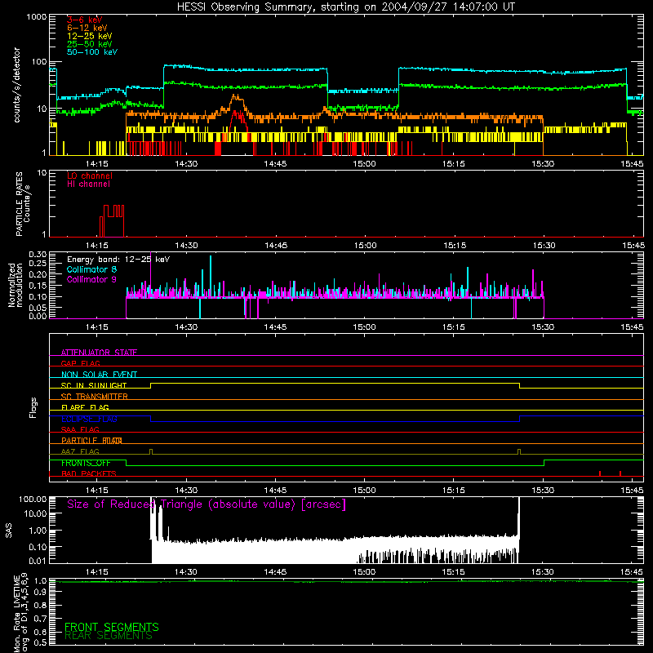Select the Collimator 9 legend label
653x653 pixels.
click(x=91, y=279)
